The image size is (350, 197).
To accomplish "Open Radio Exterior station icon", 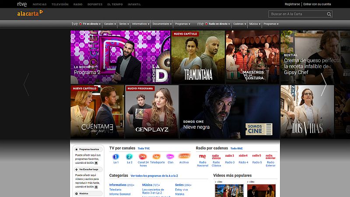I will tap(270, 157).
